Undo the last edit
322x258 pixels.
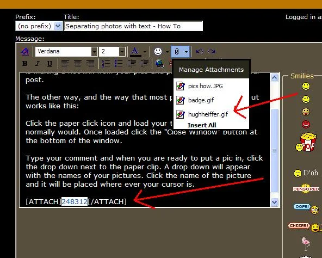200,51
